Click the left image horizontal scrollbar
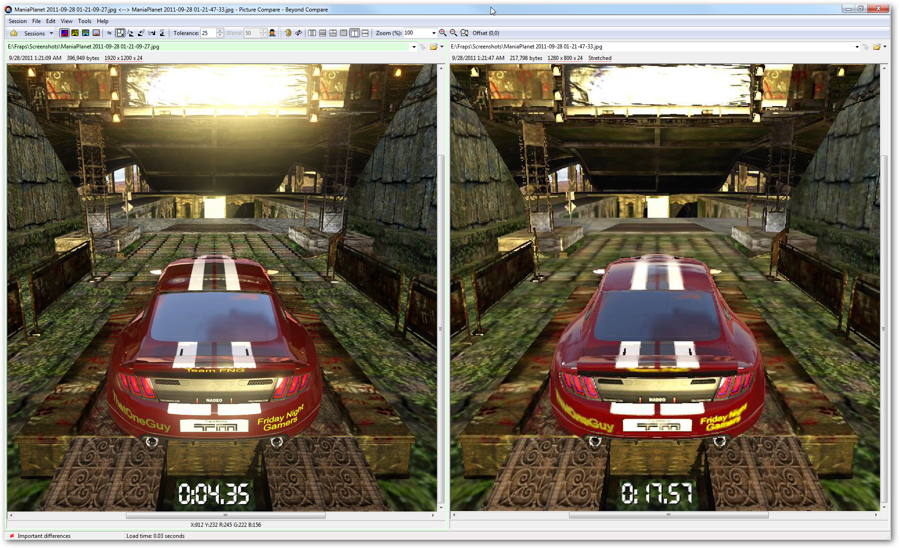This screenshot has height=548, width=899. coord(226,515)
